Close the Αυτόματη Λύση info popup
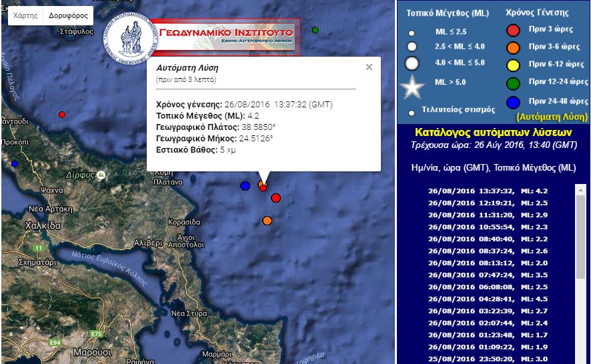The height and width of the screenshot is (364, 591). [369, 67]
